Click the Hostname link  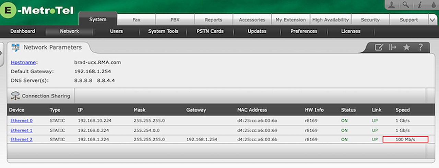pyautogui.click(x=23, y=62)
